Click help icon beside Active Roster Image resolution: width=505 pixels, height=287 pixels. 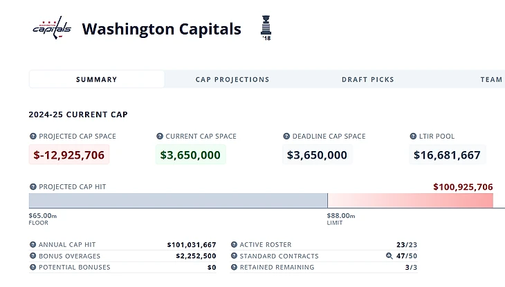pyautogui.click(x=234, y=245)
